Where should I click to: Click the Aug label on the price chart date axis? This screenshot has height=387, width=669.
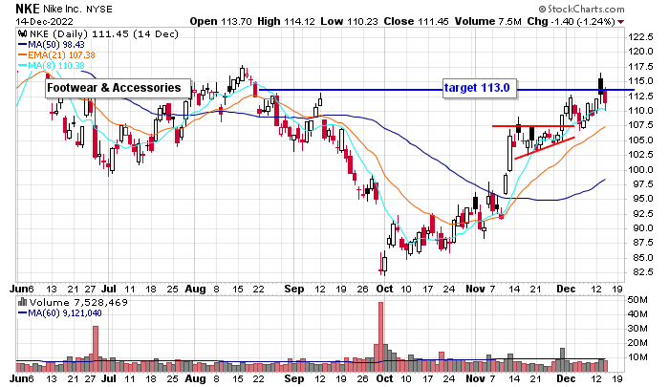tap(195, 289)
